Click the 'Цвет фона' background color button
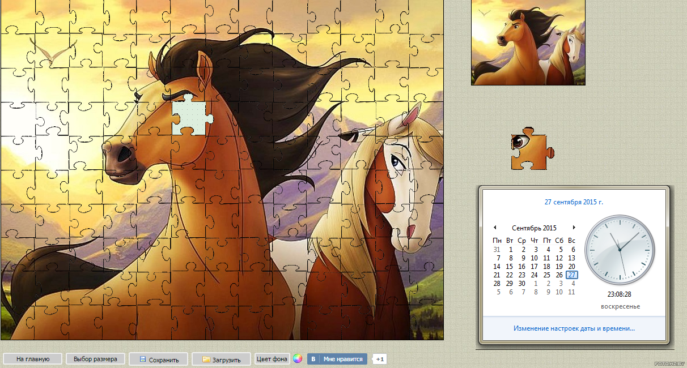 pyautogui.click(x=272, y=359)
